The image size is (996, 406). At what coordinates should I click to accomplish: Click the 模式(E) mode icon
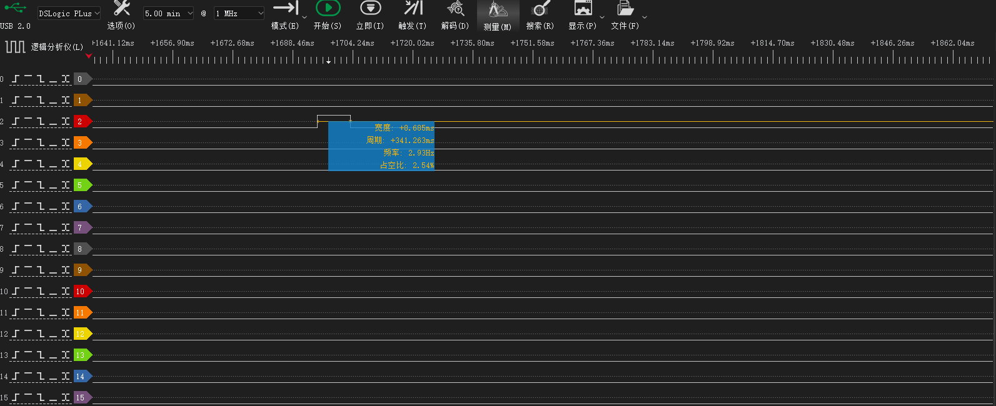click(x=285, y=15)
